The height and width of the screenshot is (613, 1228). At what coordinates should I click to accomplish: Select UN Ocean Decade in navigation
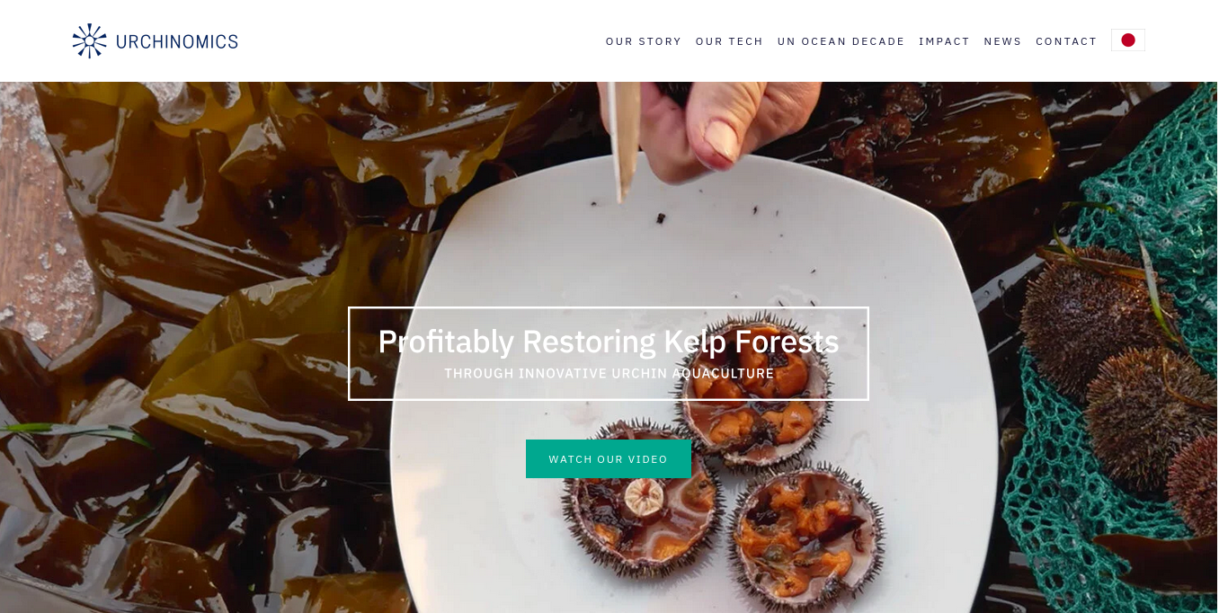(841, 41)
